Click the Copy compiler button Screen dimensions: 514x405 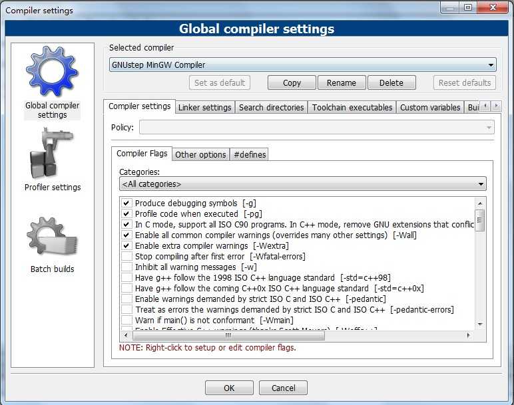click(292, 83)
